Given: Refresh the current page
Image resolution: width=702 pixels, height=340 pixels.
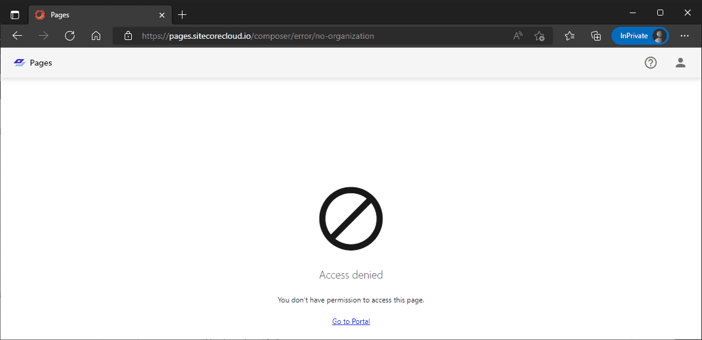Looking at the screenshot, I should click(70, 36).
